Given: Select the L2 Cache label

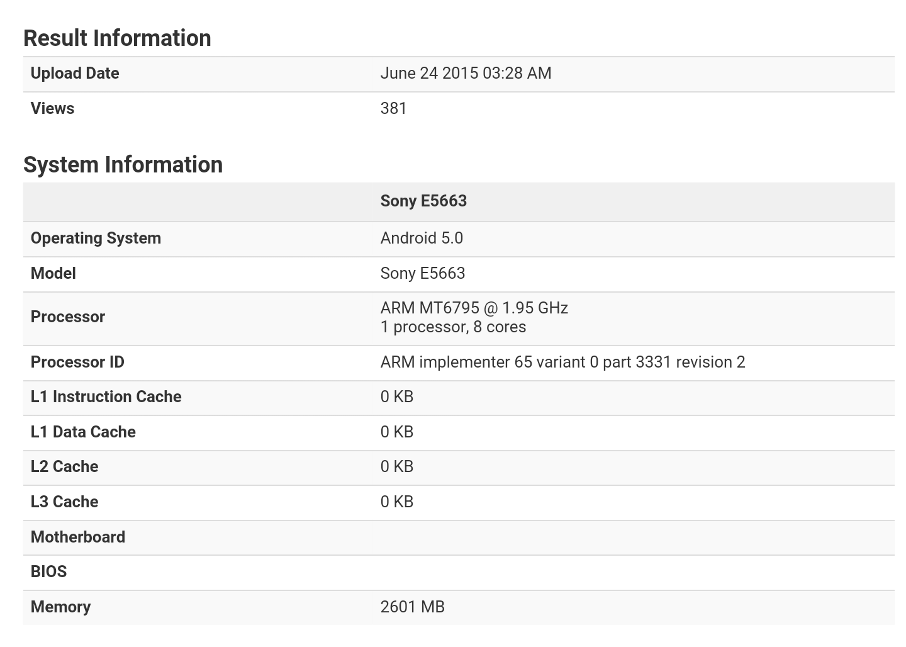Looking at the screenshot, I should (x=64, y=467).
